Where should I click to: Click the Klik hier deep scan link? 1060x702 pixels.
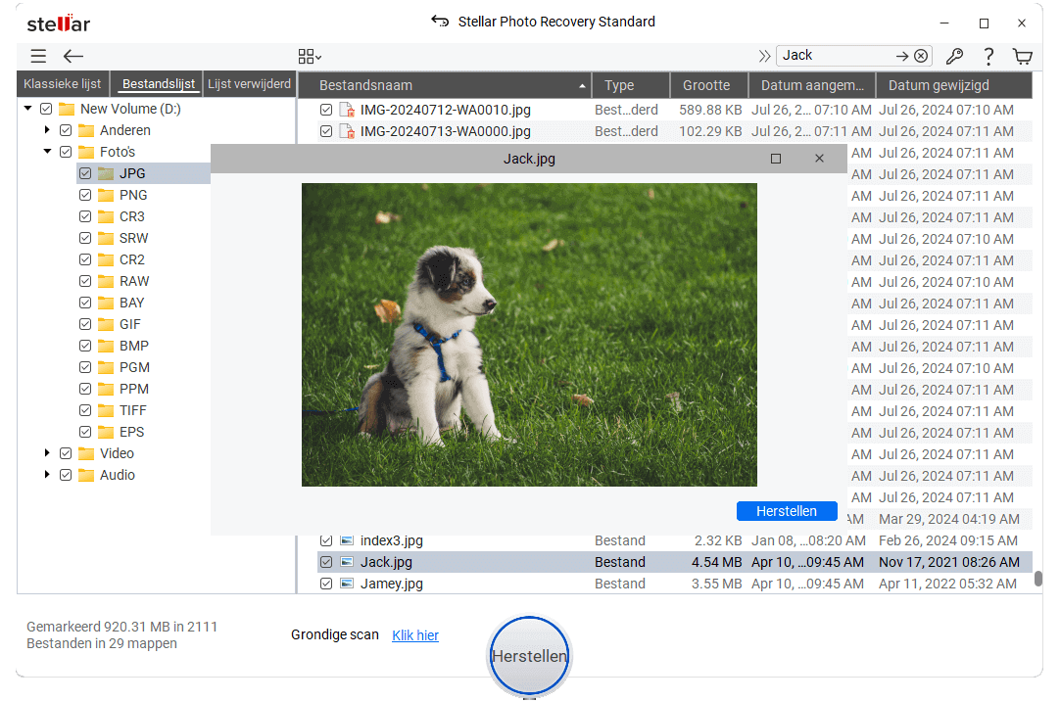pyautogui.click(x=415, y=635)
